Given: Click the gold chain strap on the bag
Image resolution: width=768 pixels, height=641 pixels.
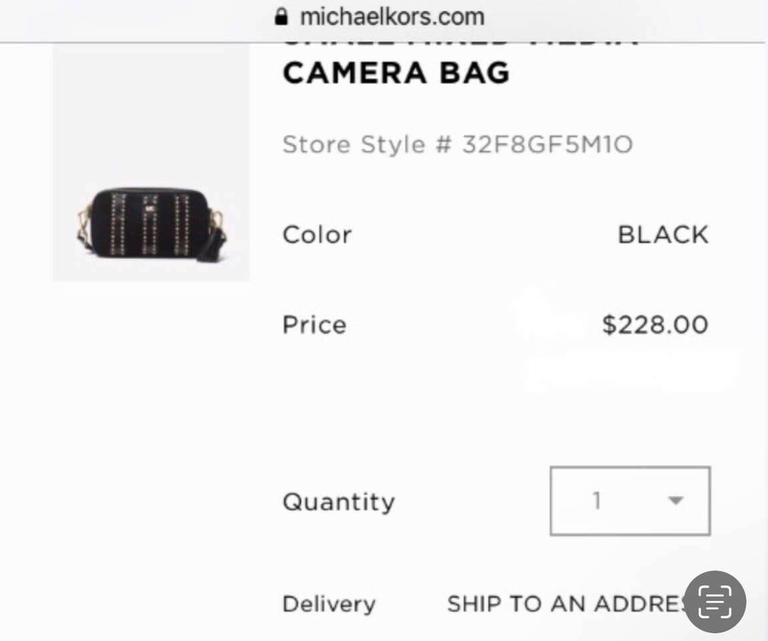Looking at the screenshot, I should coord(84,220).
